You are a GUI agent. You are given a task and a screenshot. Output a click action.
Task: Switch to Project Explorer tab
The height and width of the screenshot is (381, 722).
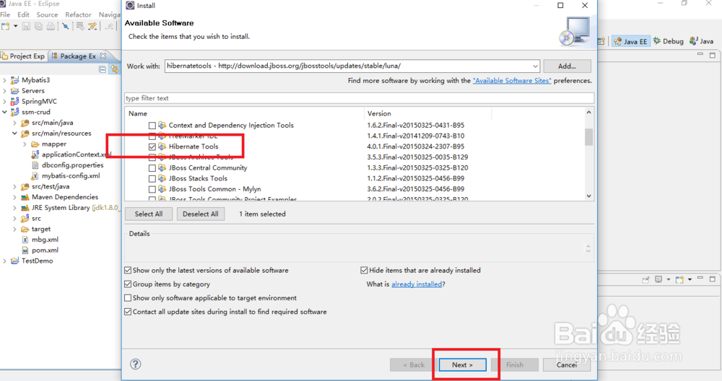[23, 56]
